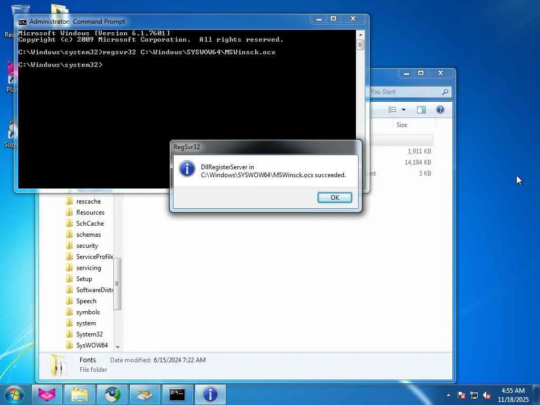Select symbols folder in the tree
Viewport: 540px width, 405px height.
pos(88,312)
